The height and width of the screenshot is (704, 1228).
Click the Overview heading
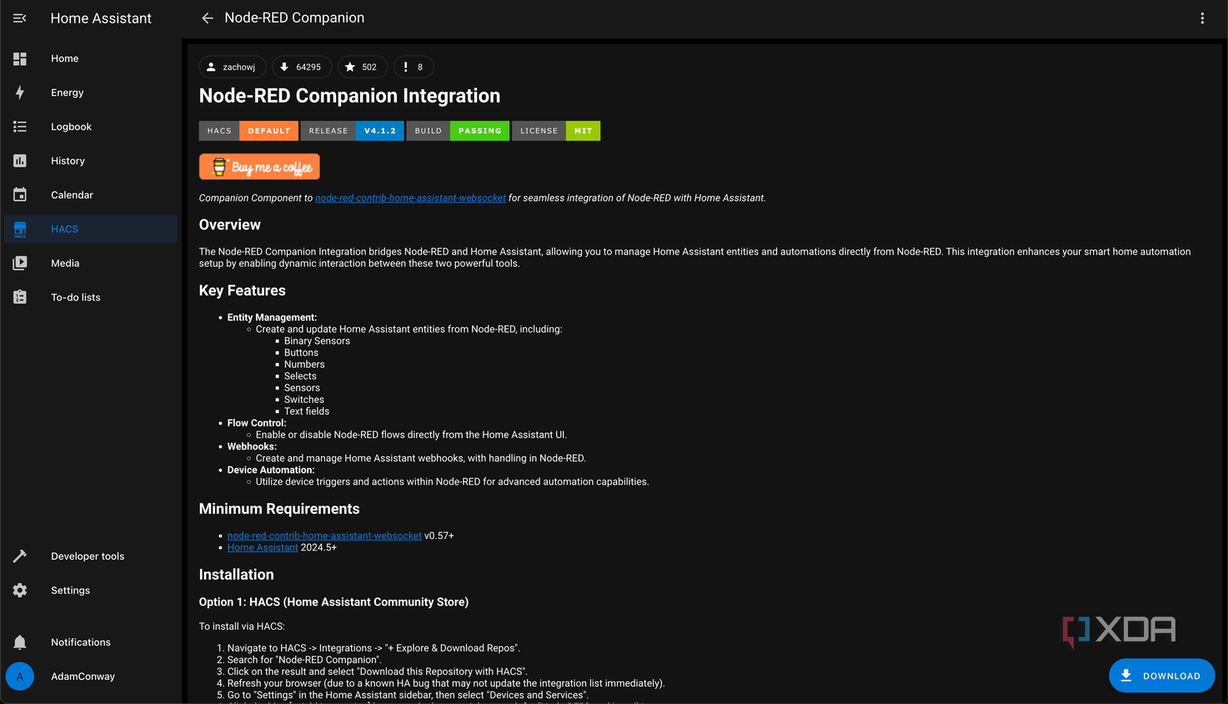[x=230, y=225]
